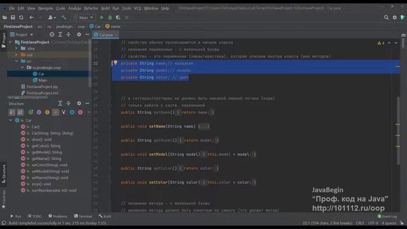The width and height of the screenshot is (407, 229).
Task: Open the Refactor menu
Action: (91, 8)
